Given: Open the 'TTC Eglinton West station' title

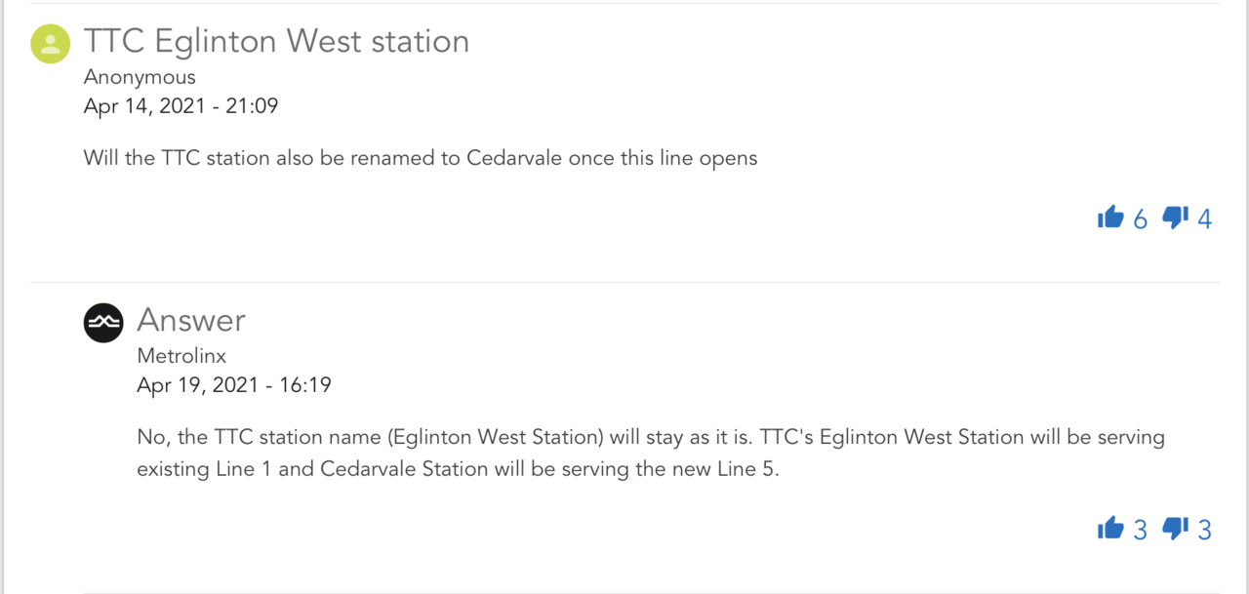Looking at the screenshot, I should coord(276,41).
